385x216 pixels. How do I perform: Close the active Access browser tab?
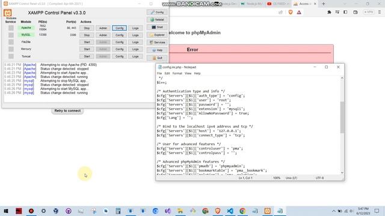[x=315, y=4]
